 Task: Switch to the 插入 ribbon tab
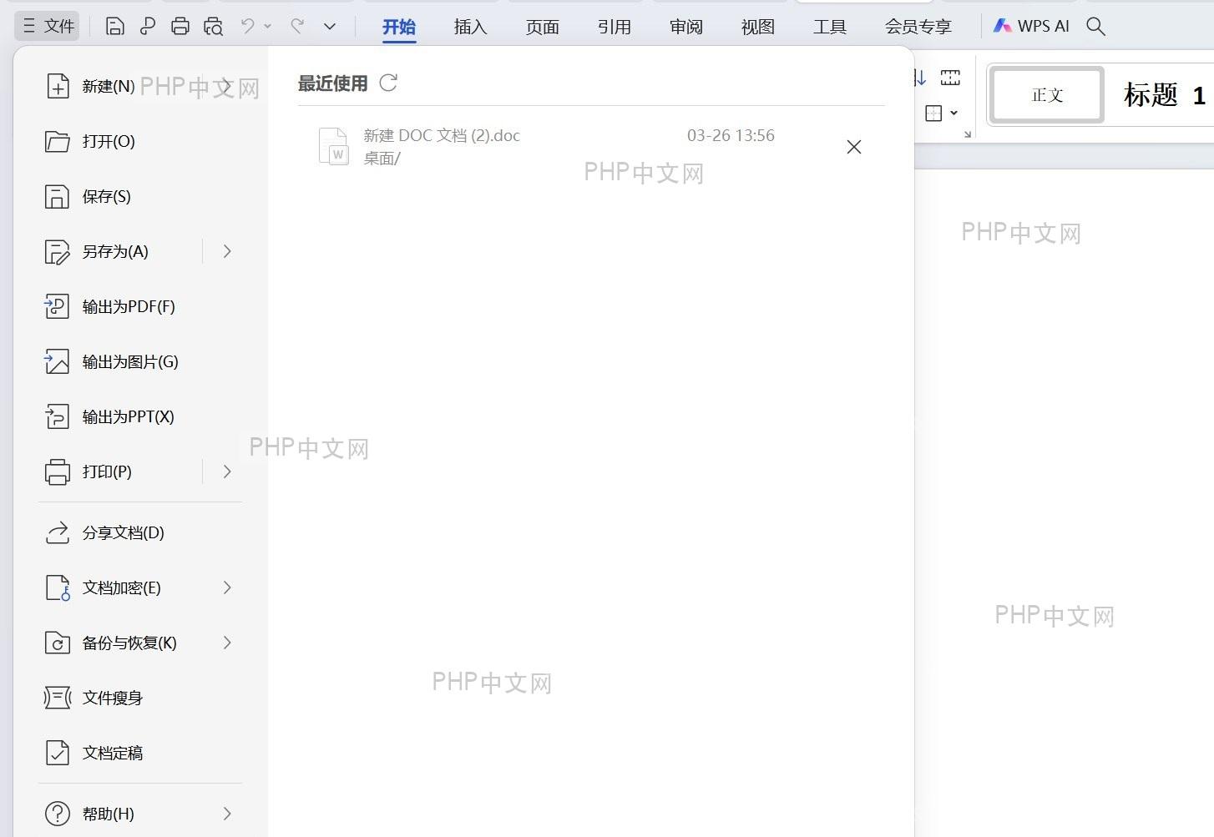470,27
